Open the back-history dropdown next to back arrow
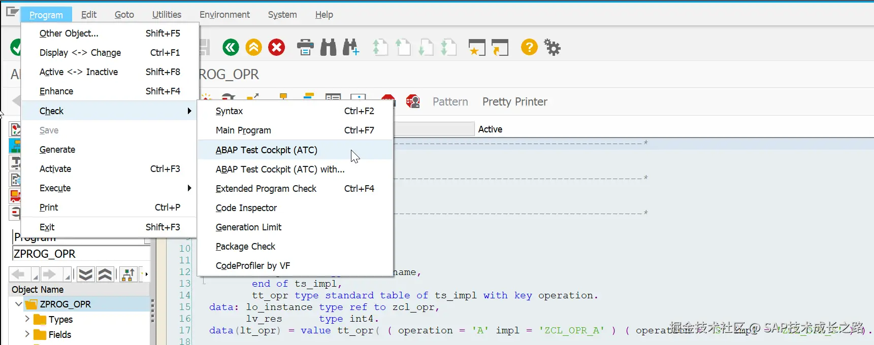 click(x=35, y=275)
